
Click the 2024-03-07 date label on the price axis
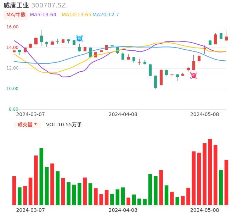coord(30,114)
